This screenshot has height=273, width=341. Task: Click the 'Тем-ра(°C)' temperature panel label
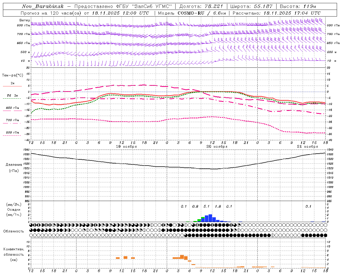click(13, 75)
